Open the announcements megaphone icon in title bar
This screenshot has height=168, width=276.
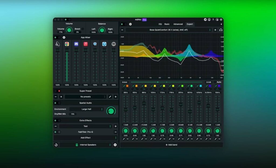(x=205, y=20)
